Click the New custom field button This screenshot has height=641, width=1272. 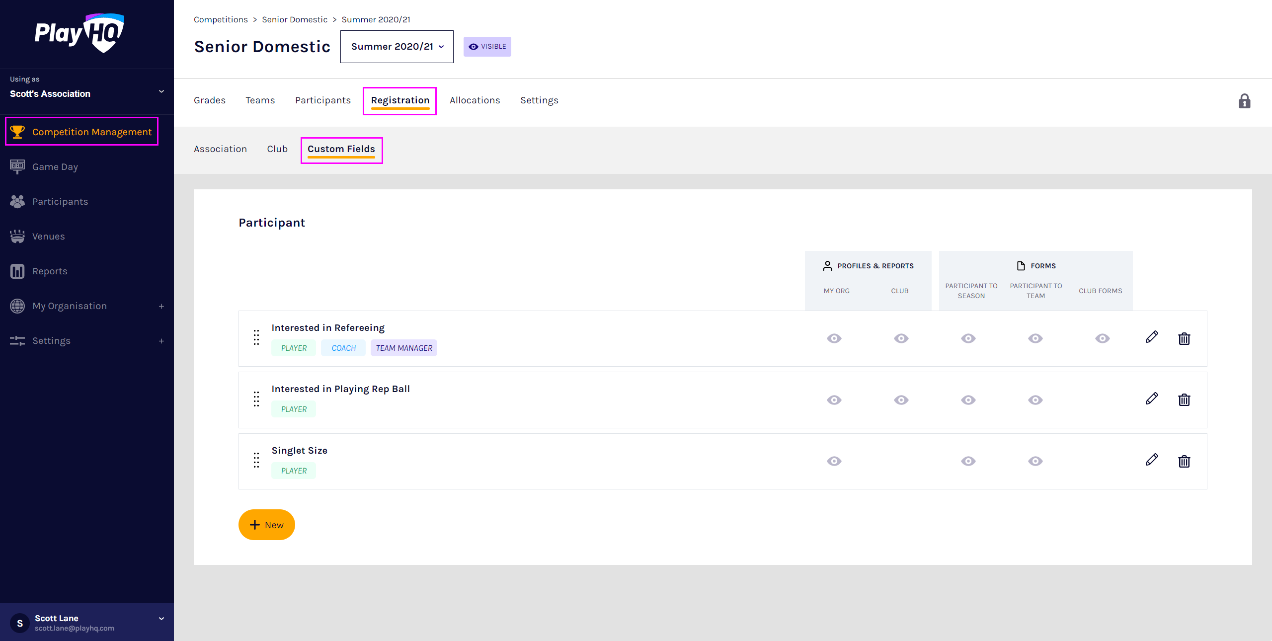(x=266, y=525)
